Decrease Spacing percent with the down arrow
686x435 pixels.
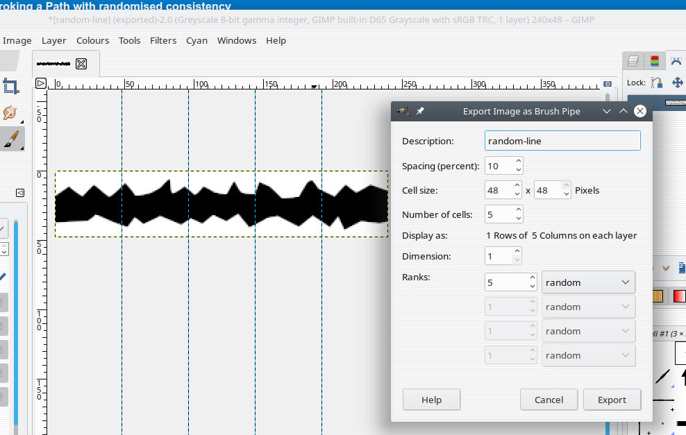519,171
